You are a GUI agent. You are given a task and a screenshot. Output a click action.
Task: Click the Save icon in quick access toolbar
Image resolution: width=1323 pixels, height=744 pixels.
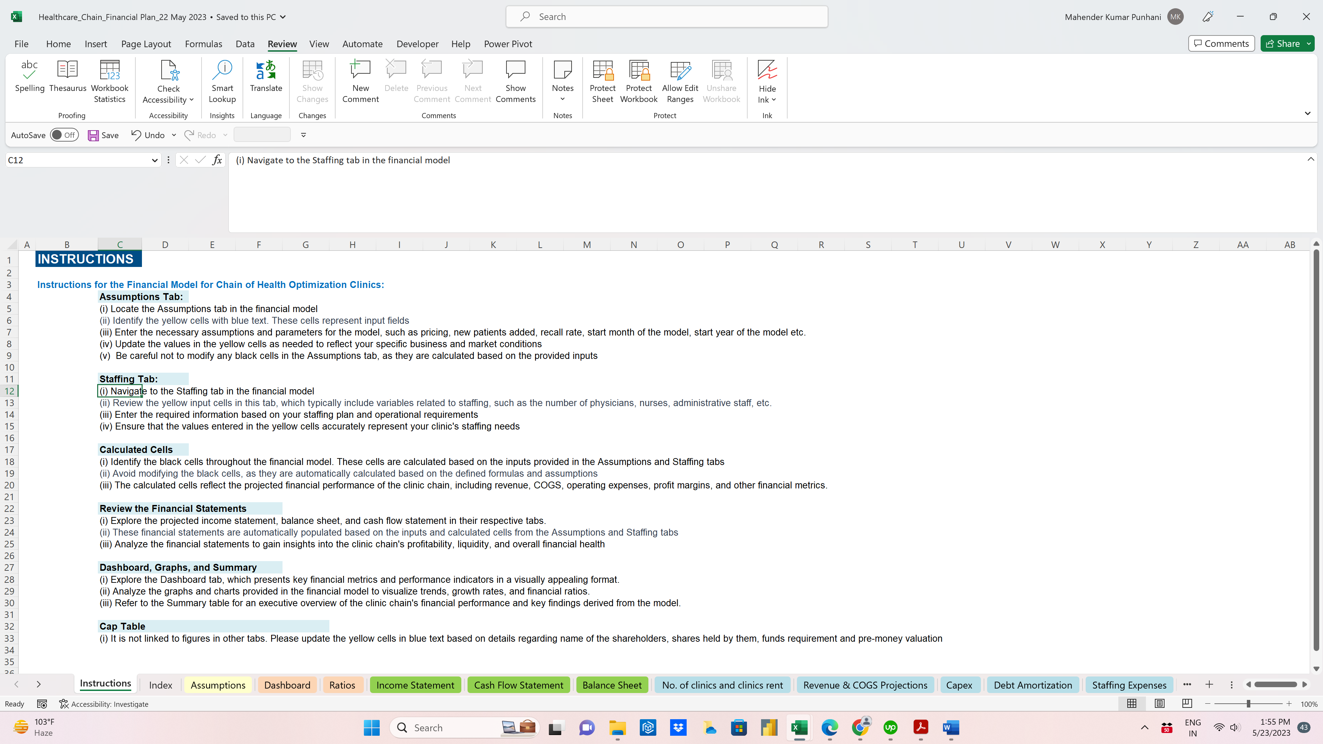coord(93,135)
